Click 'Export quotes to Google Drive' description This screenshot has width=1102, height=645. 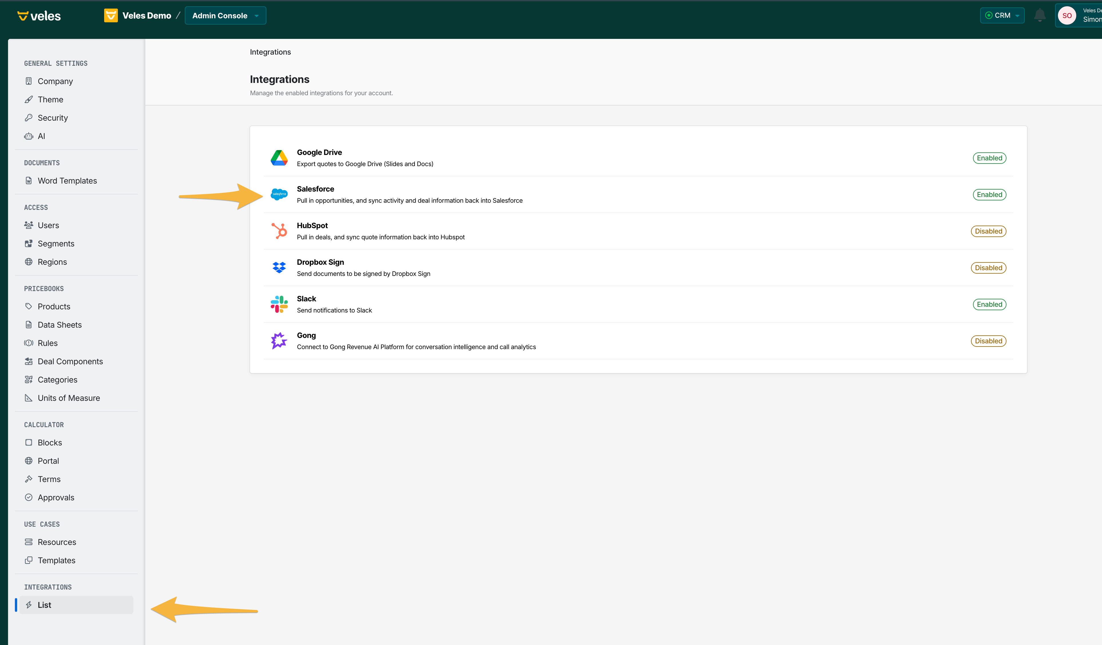(x=365, y=164)
